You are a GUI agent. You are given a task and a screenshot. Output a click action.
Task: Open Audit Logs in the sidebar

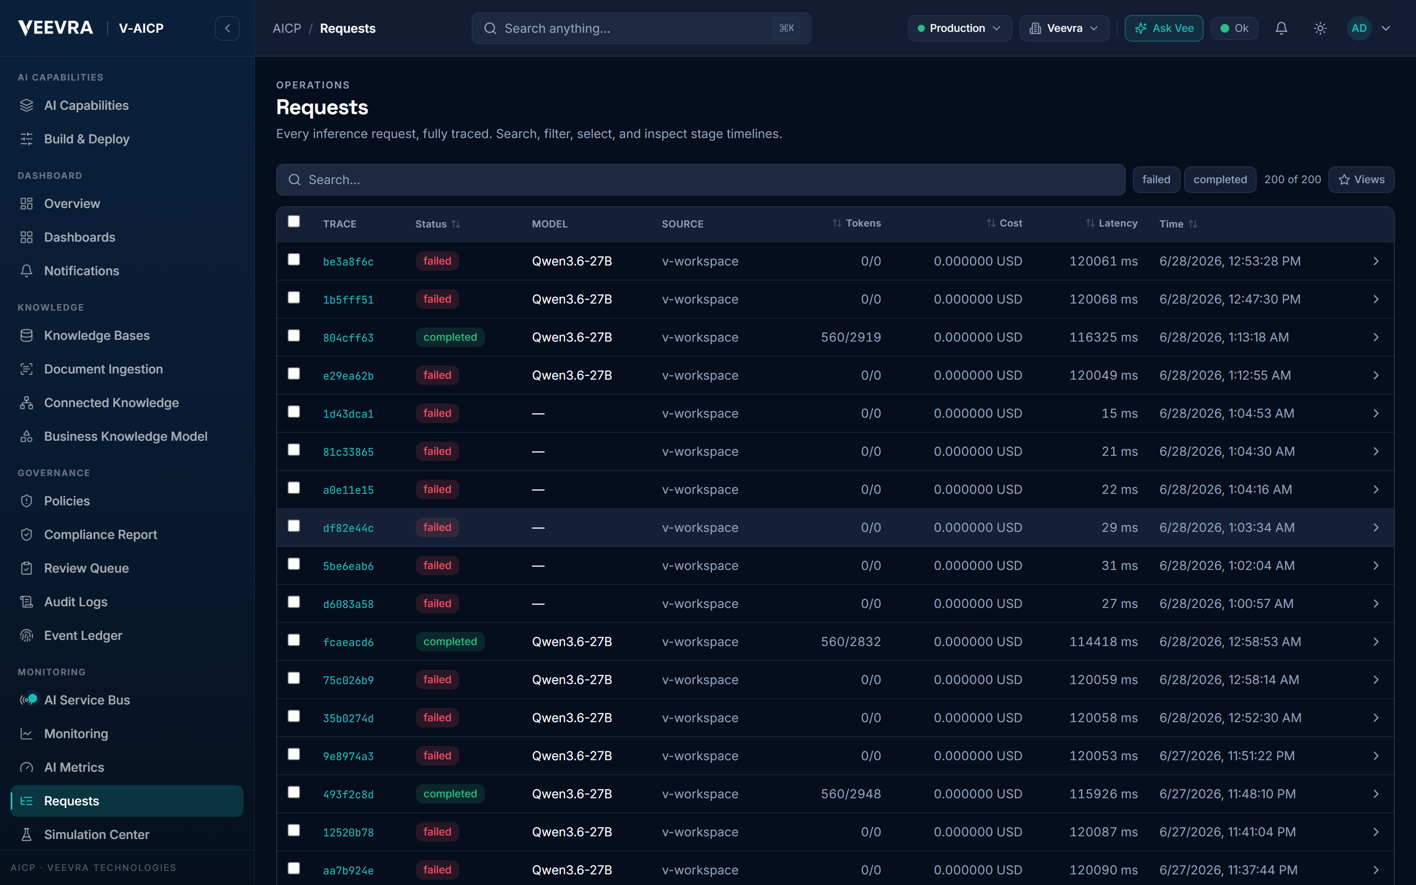(x=127, y=602)
